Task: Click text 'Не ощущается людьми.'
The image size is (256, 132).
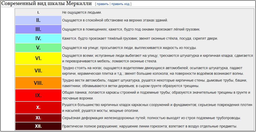Action: [82, 12]
